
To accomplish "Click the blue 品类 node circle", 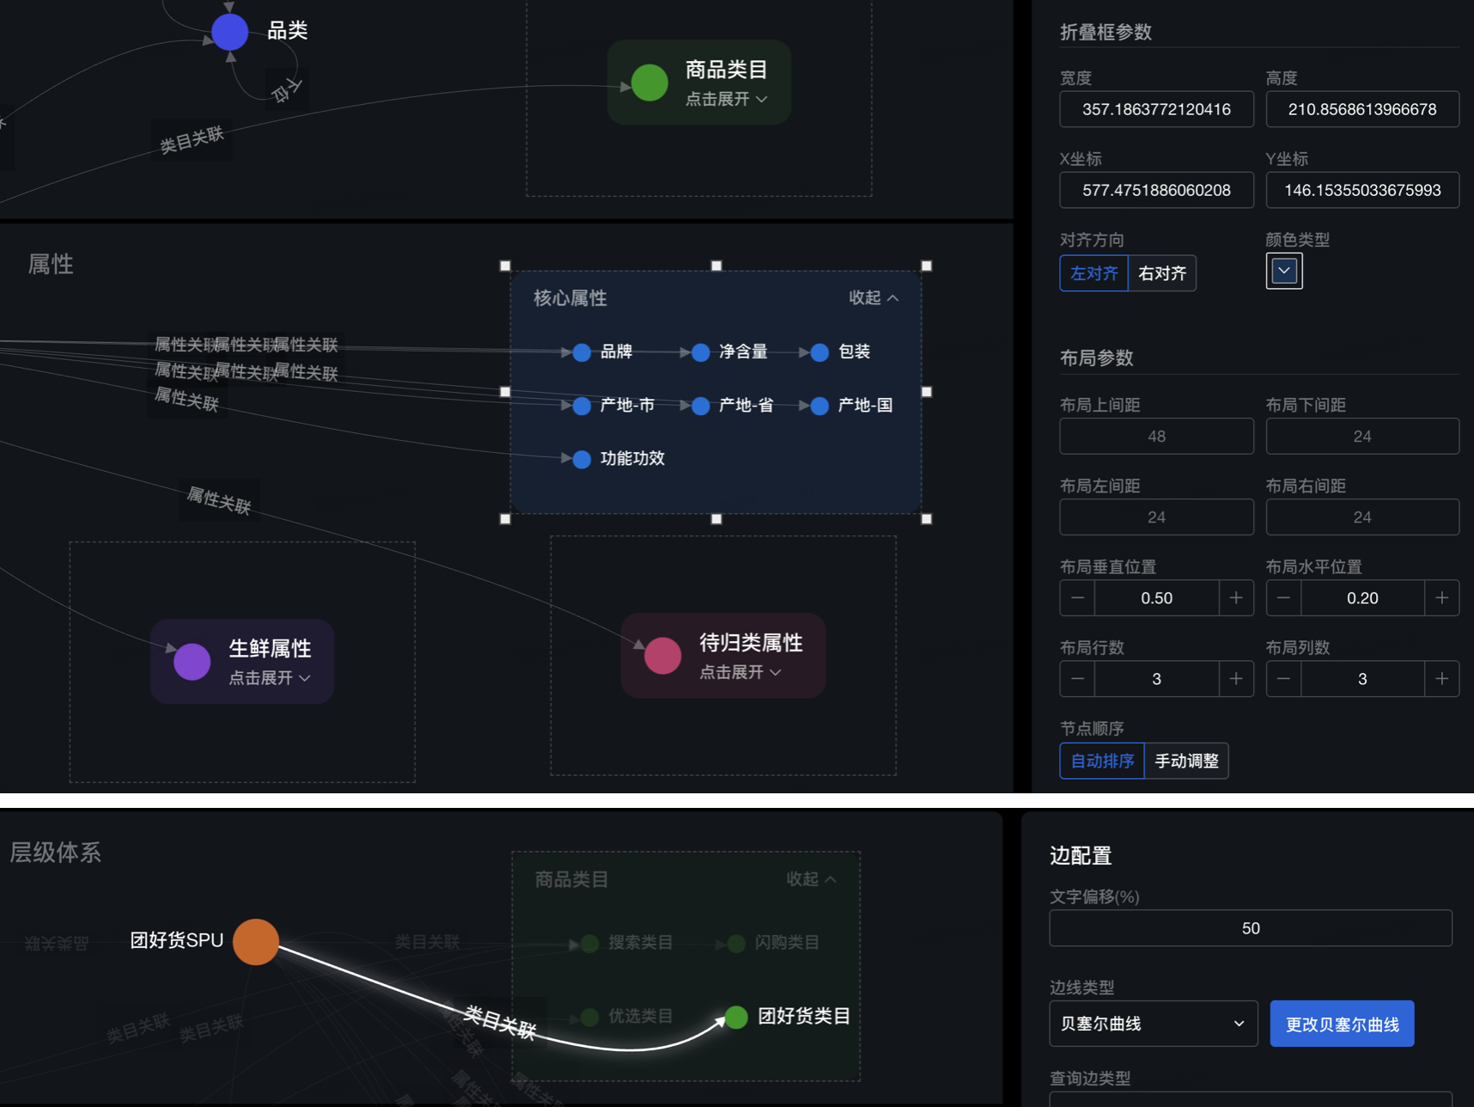I will tap(230, 33).
